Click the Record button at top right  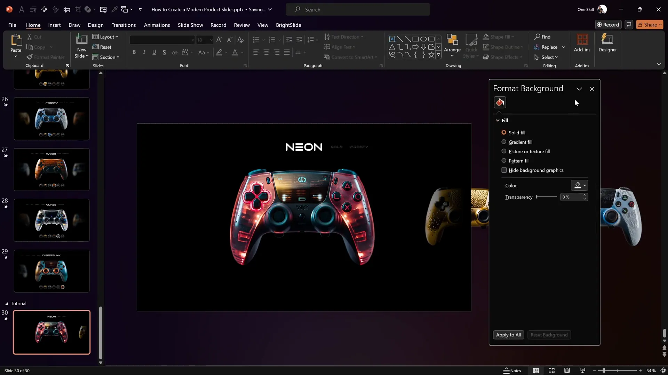tap(608, 25)
